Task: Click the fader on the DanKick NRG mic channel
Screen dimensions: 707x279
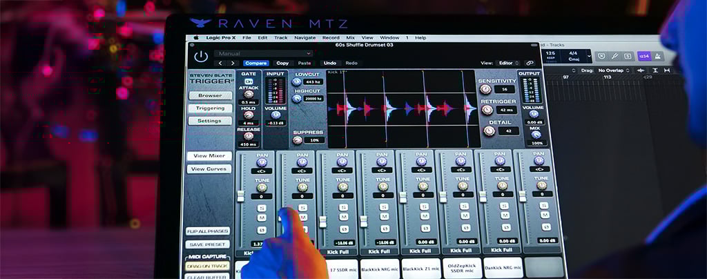Action: (x=483, y=197)
